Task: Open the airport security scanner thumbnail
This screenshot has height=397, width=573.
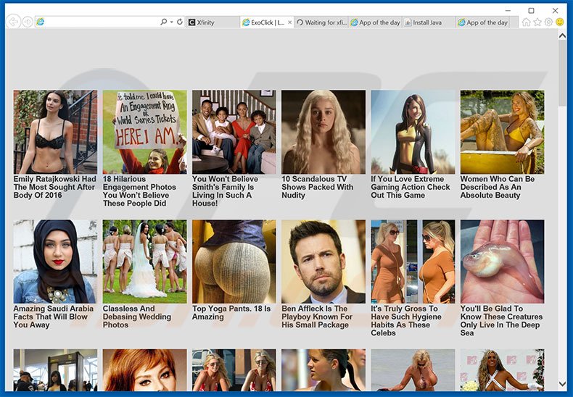Action: click(x=55, y=370)
